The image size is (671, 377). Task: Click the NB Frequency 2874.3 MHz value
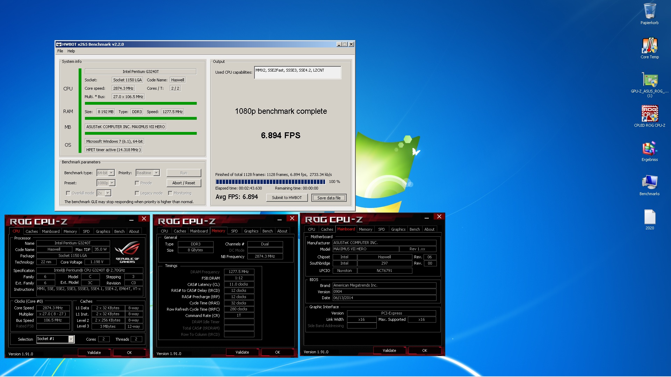(265, 256)
